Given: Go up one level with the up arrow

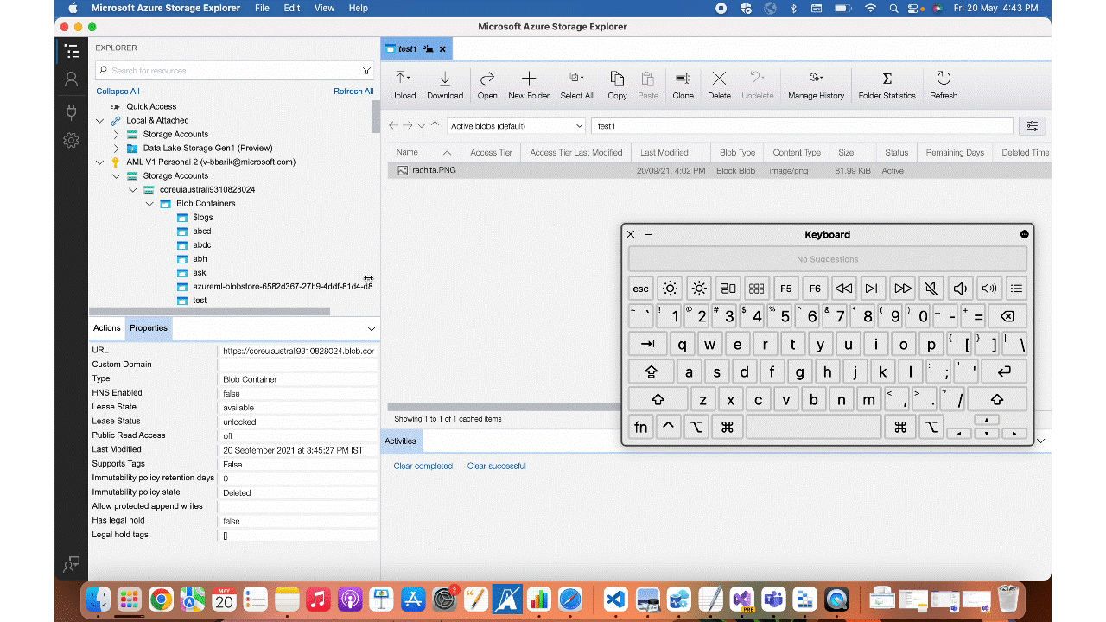Looking at the screenshot, I should [435, 126].
